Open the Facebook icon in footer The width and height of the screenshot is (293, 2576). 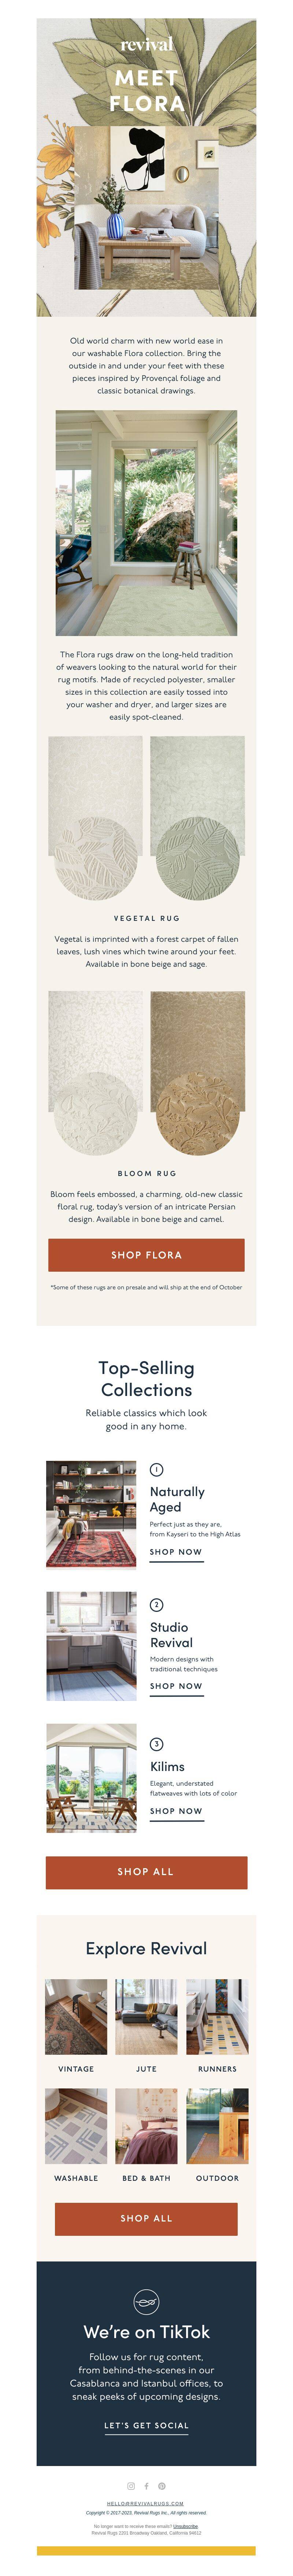point(146,2486)
